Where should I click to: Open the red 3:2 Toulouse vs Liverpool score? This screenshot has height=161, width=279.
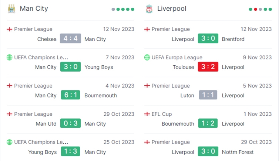click(208, 67)
